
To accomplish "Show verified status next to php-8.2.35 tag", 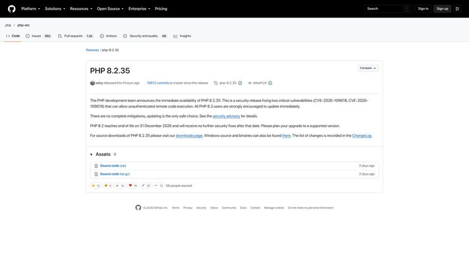I will click(x=240, y=83).
